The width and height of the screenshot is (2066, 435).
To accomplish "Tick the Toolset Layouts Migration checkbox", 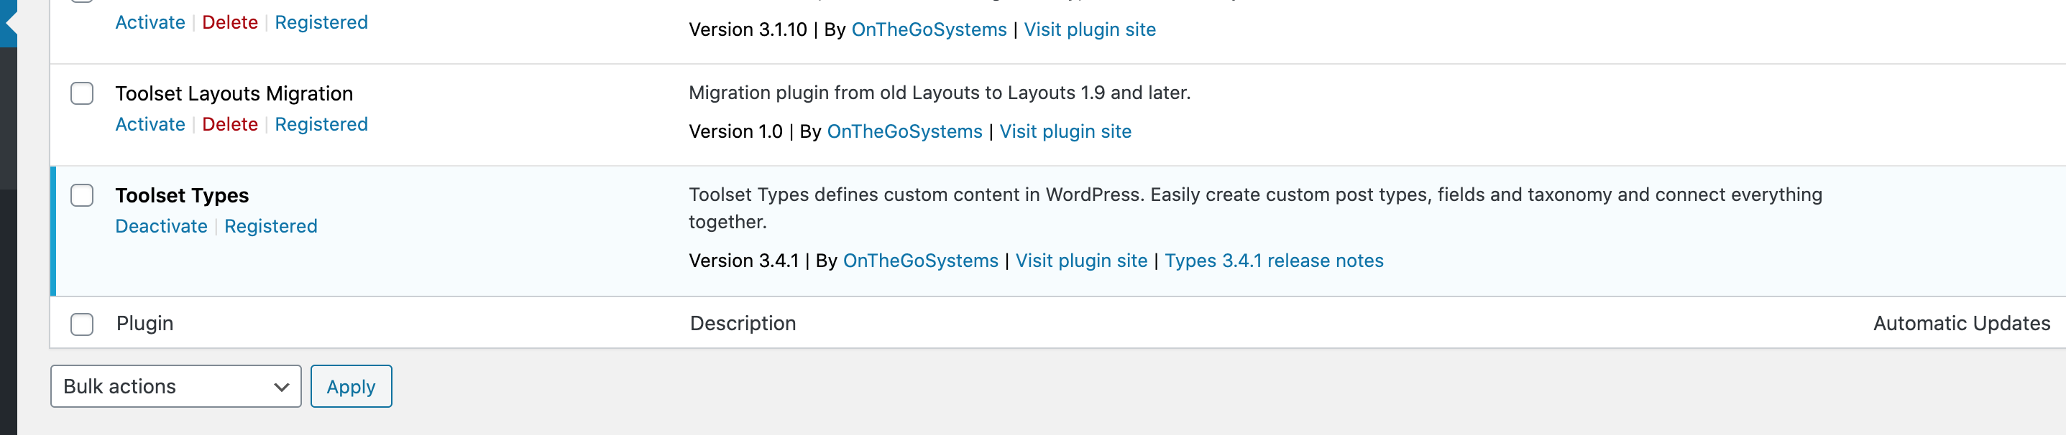I will coord(82,94).
